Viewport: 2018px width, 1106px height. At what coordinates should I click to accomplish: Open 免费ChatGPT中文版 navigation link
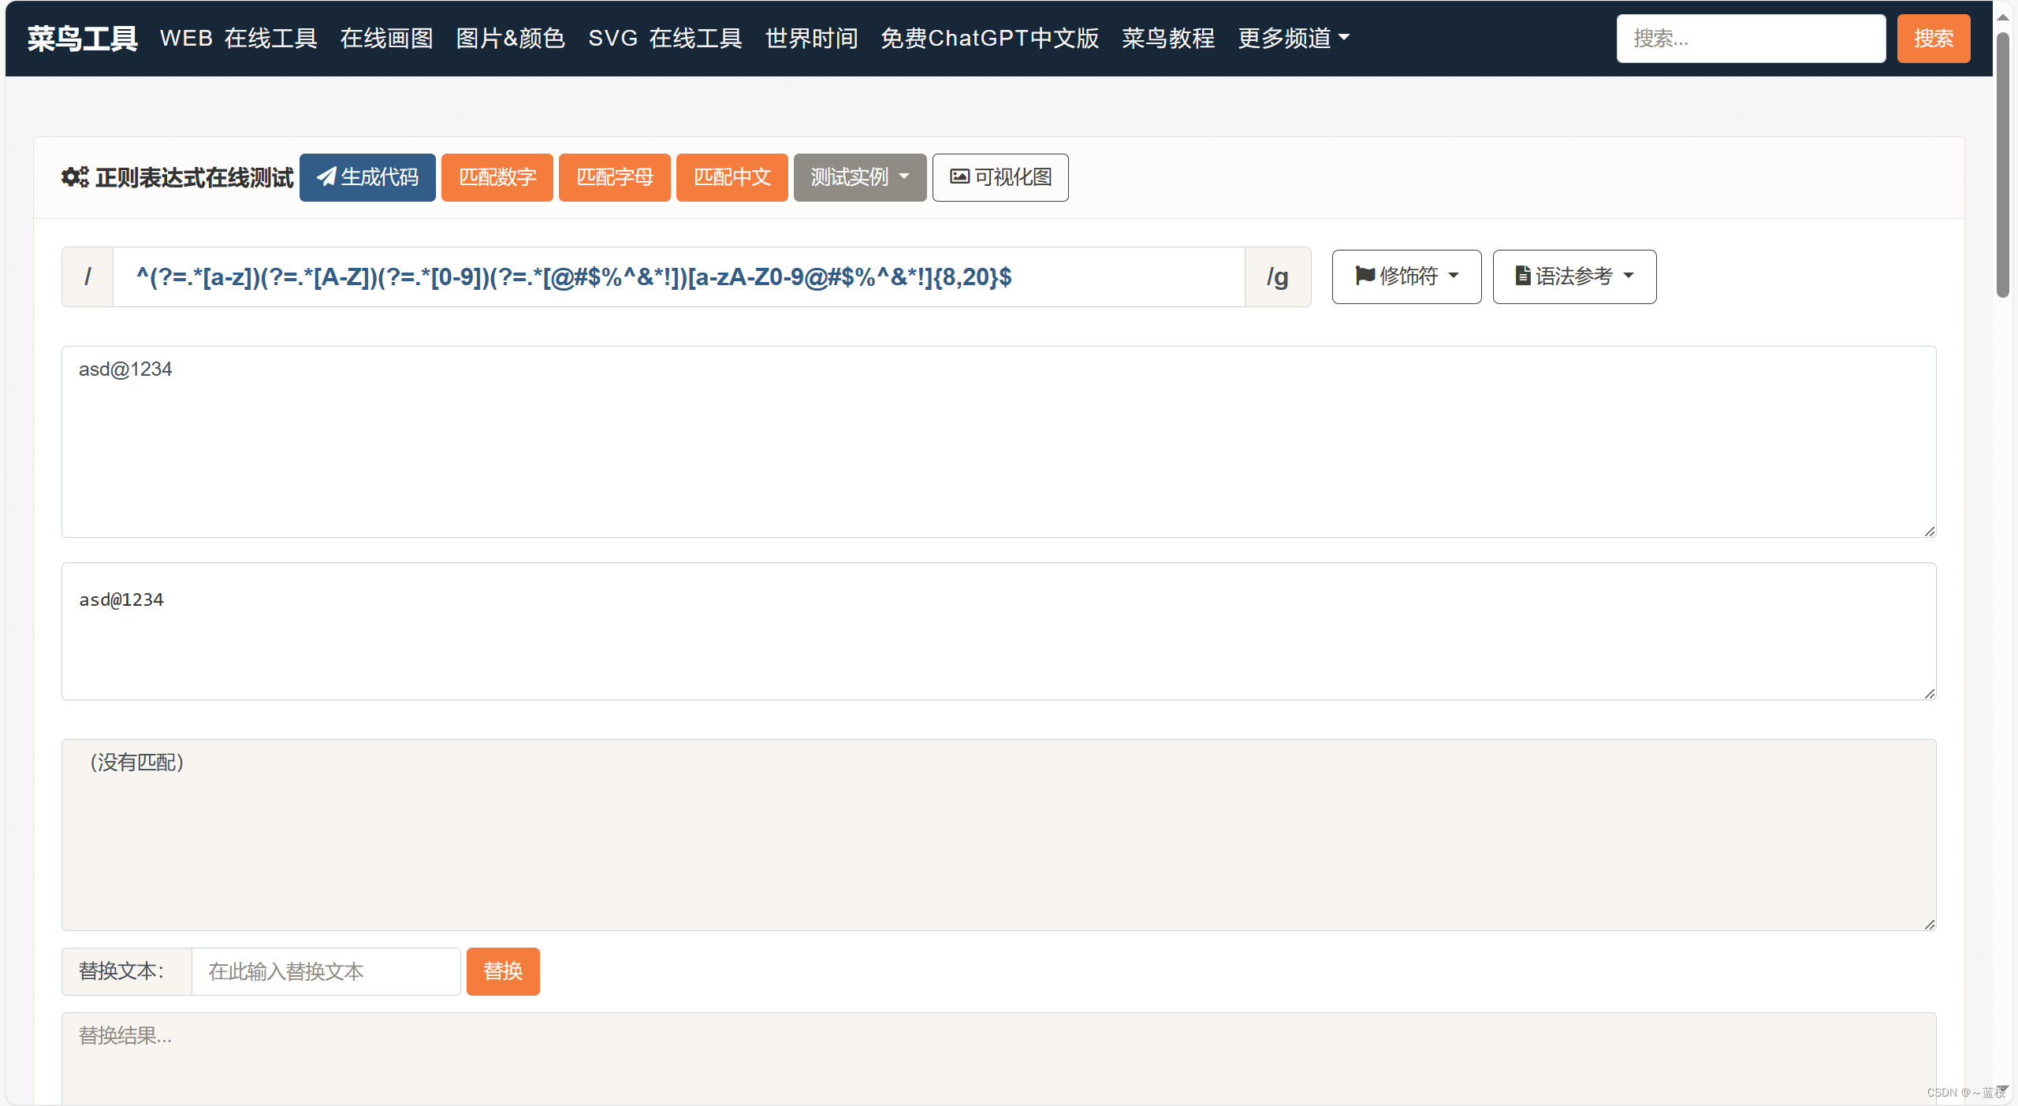click(989, 38)
